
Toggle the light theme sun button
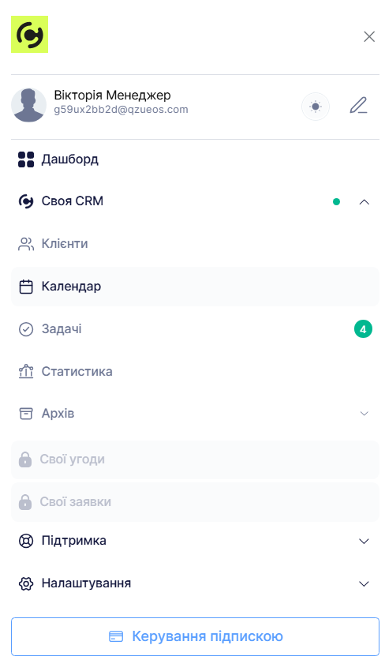[315, 107]
